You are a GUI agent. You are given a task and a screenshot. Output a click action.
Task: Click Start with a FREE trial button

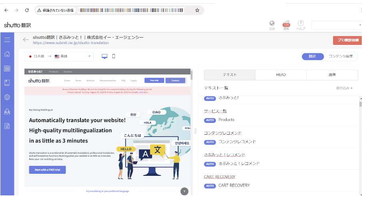pos(48,170)
